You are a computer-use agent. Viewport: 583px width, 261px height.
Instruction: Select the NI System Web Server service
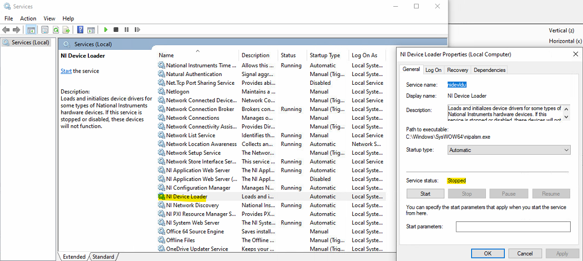point(271,222)
